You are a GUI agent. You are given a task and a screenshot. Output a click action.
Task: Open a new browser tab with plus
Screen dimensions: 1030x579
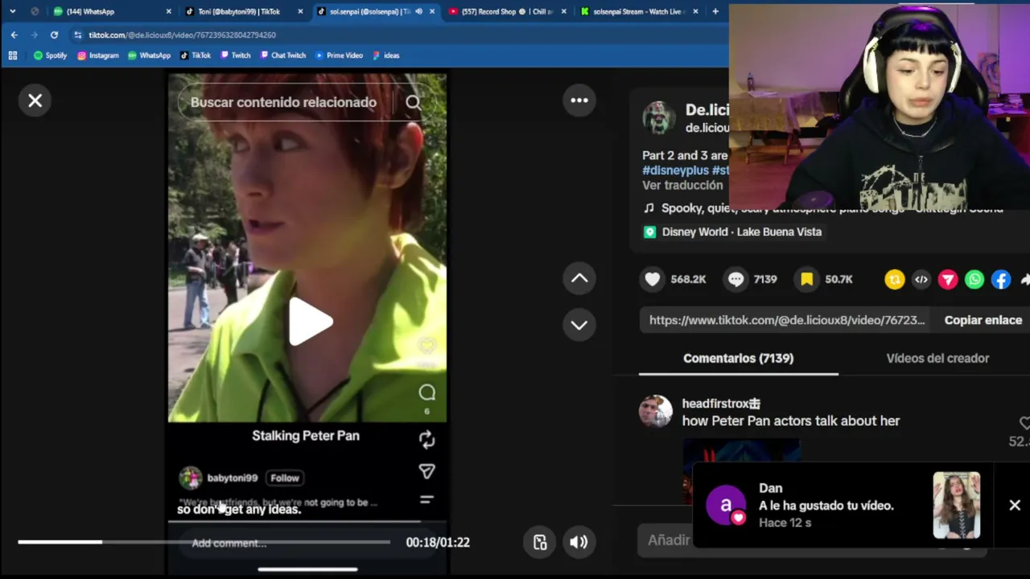coord(715,11)
